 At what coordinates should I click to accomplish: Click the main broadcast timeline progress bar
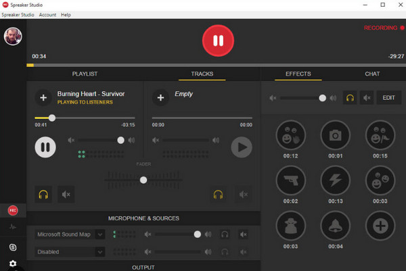[x=217, y=65]
